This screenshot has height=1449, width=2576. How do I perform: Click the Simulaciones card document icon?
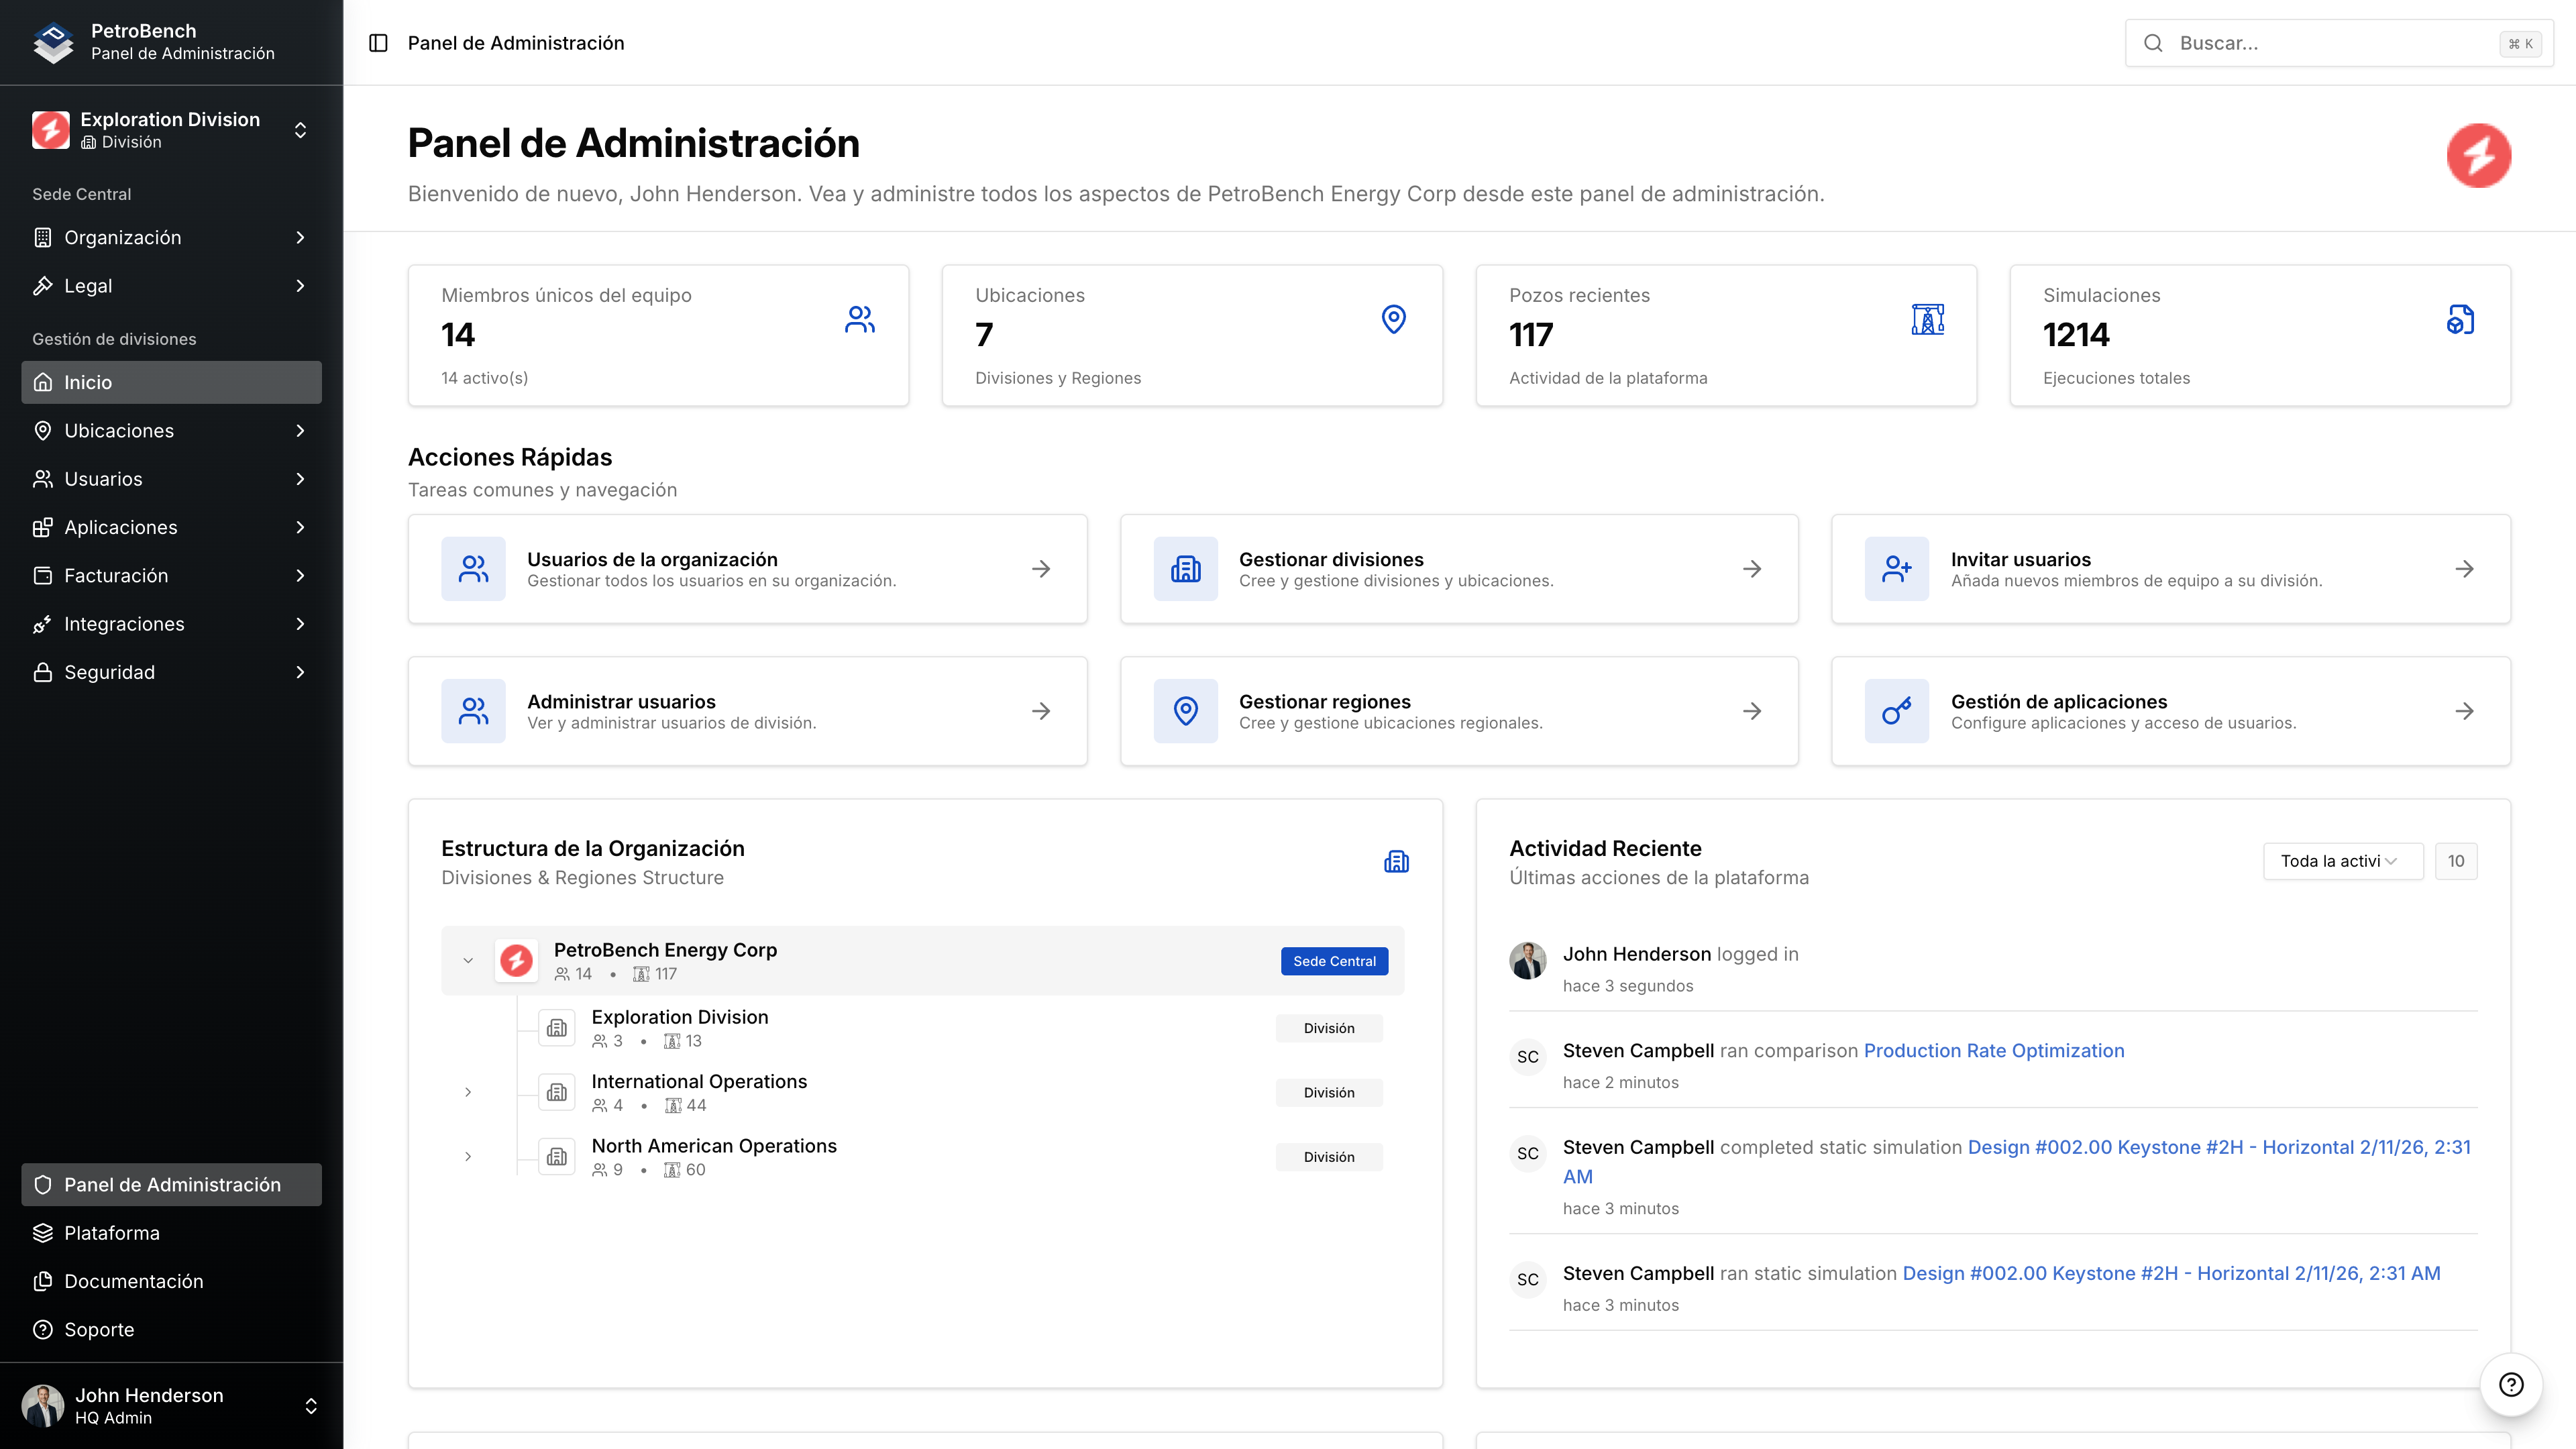point(2460,319)
